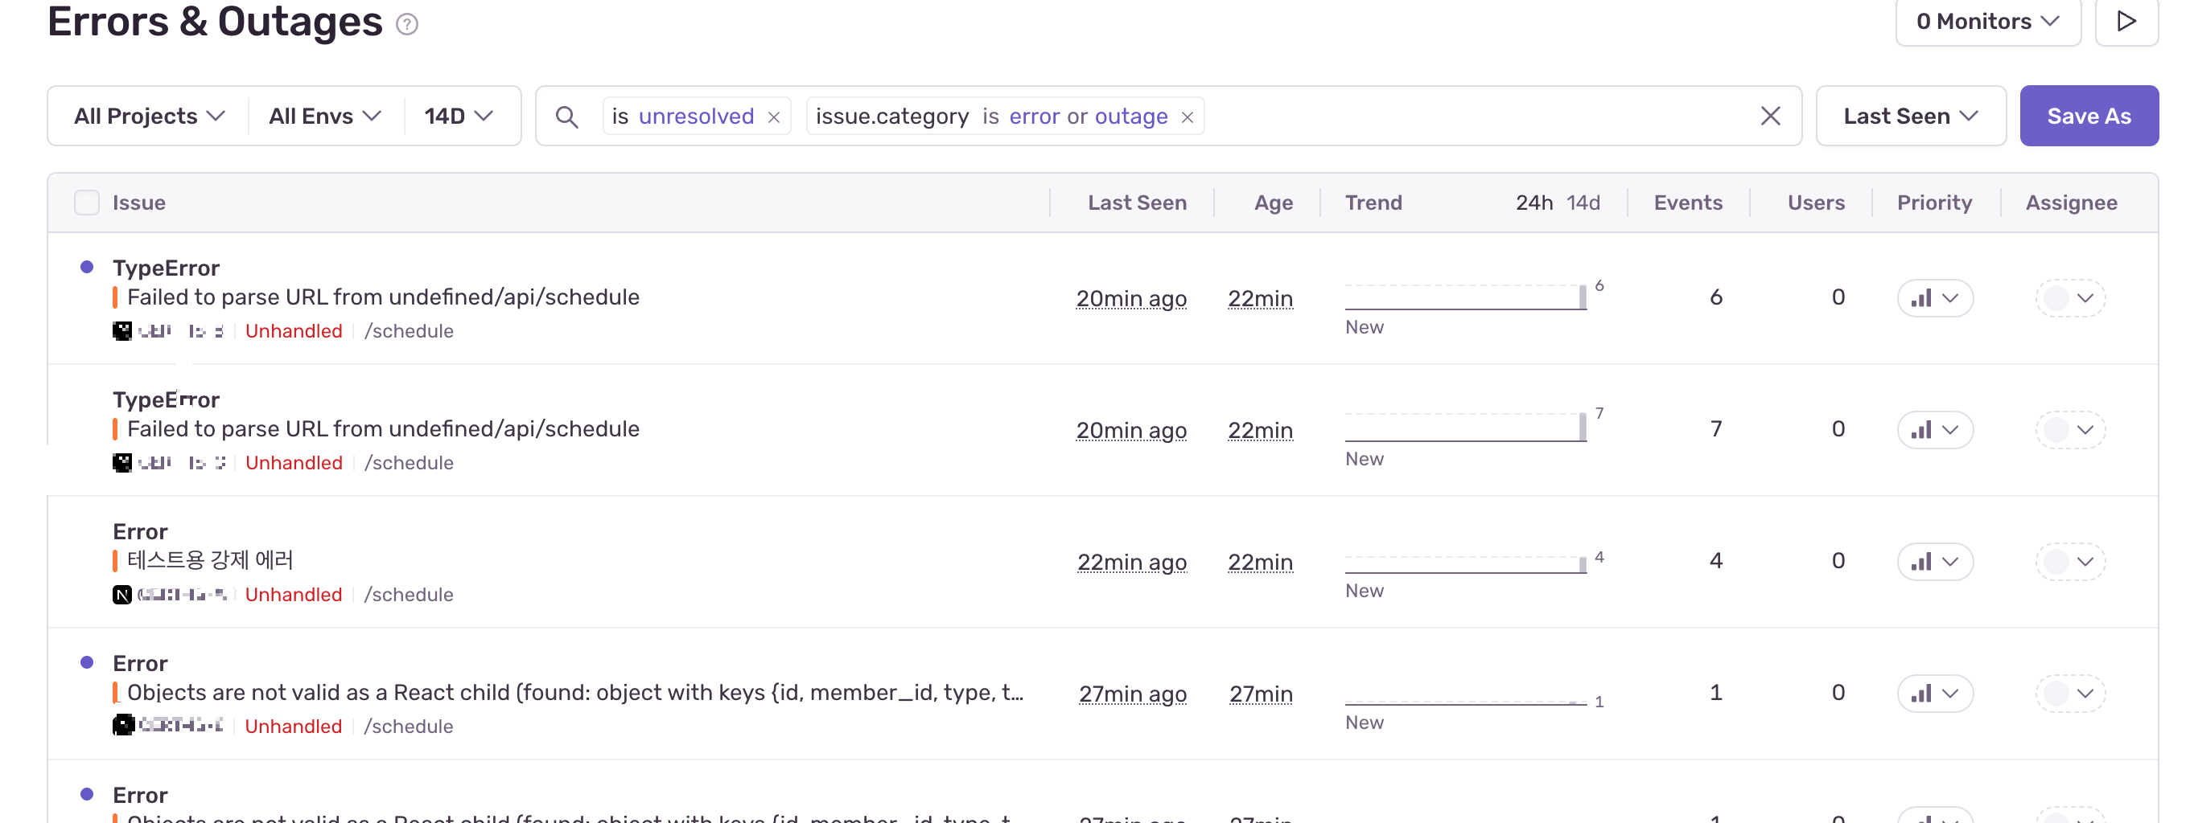Click the project icon in the 7-event TypeError row
The width and height of the screenshot is (2190, 823).
tap(122, 463)
